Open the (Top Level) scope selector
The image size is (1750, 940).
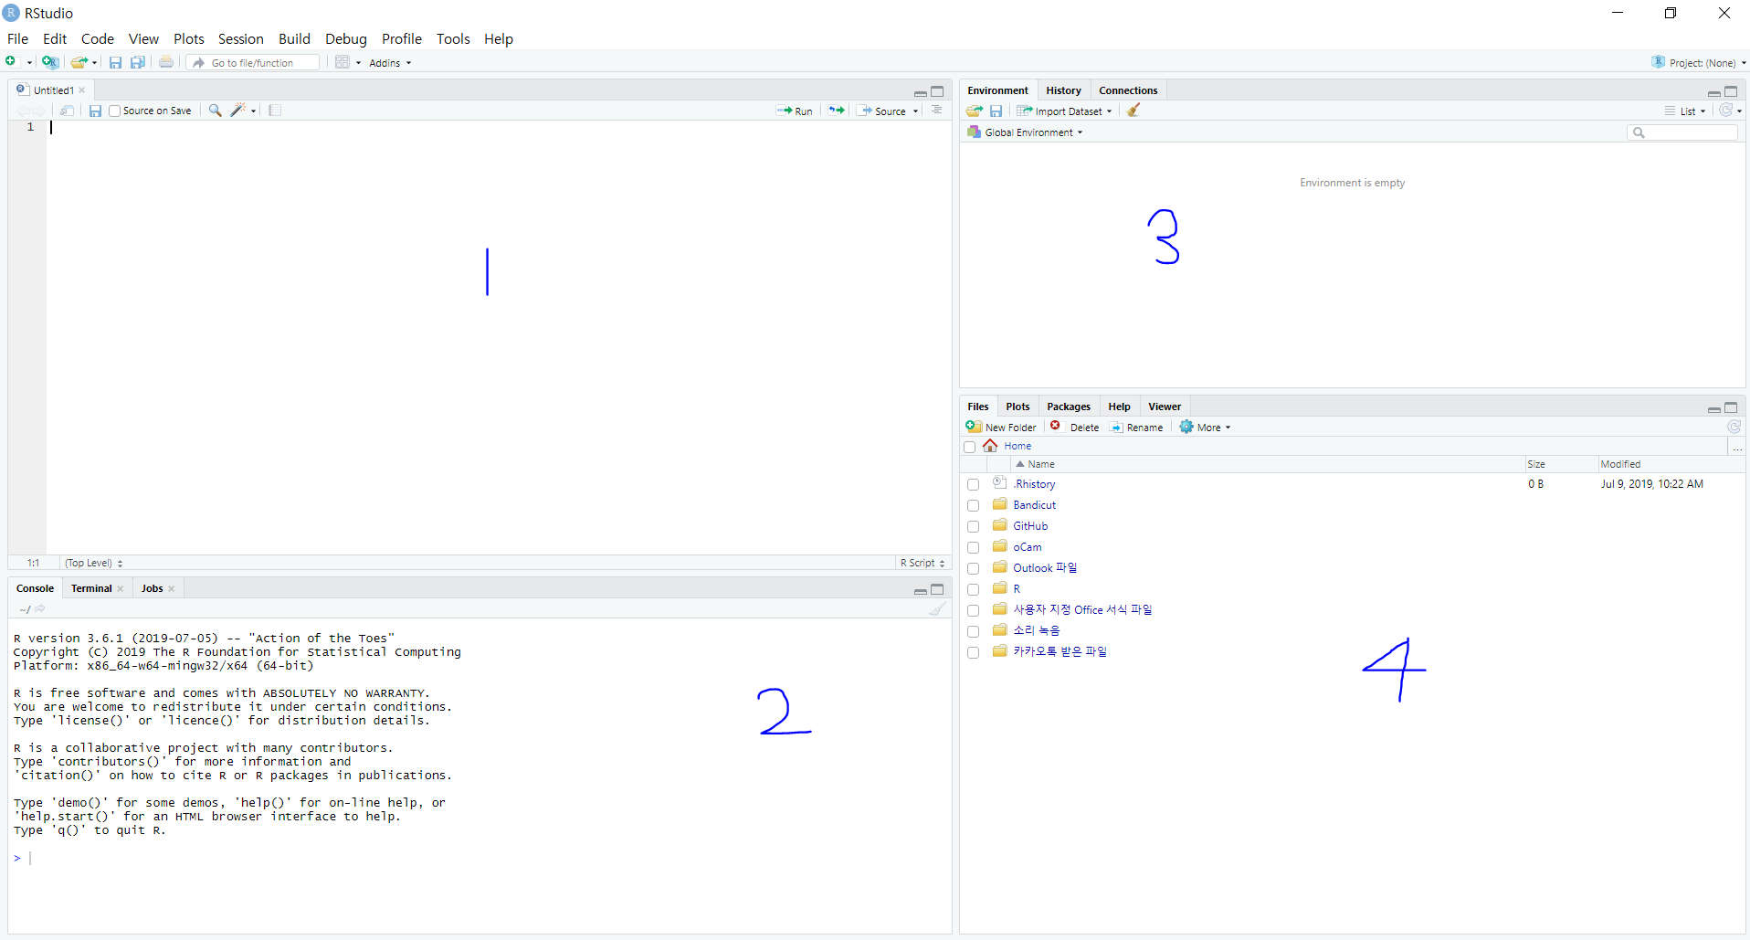(93, 563)
